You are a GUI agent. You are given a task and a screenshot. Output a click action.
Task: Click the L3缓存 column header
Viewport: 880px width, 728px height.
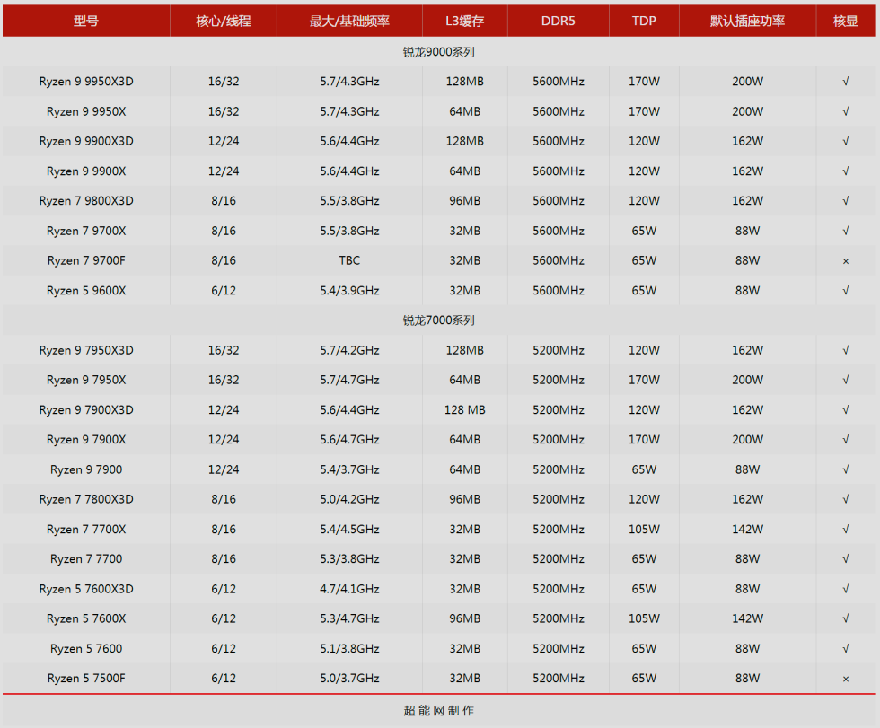pyautogui.click(x=465, y=22)
